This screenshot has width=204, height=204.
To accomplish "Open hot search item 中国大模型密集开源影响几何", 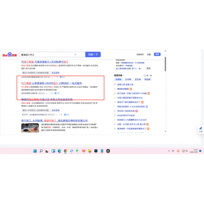I will [130, 98].
